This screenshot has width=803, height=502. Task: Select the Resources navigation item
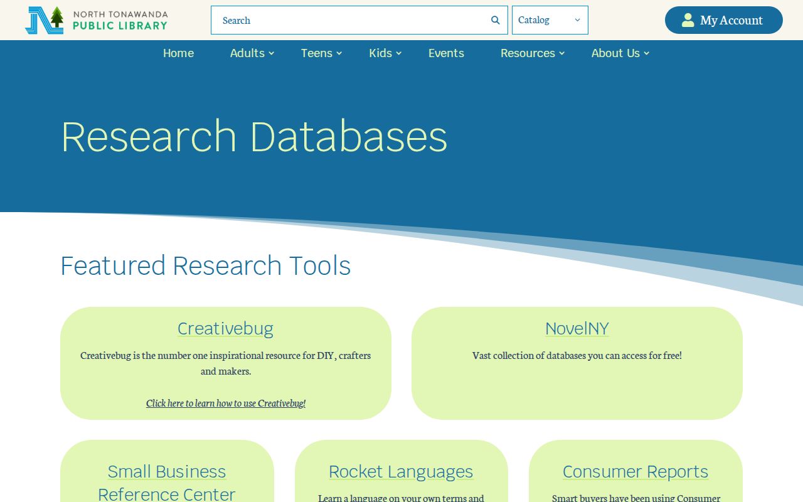(x=528, y=53)
